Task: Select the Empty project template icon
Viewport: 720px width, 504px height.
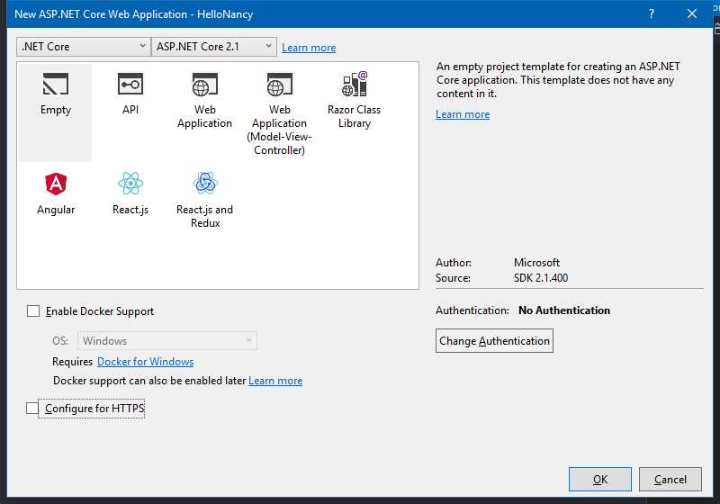Action: point(56,84)
